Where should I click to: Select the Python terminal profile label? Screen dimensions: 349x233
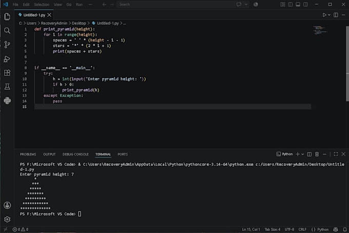click(x=285, y=154)
